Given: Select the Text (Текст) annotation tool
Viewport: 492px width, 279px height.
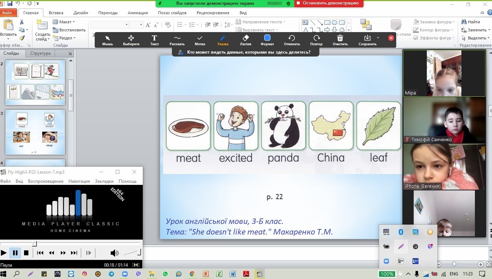Looking at the screenshot, I should (154, 40).
